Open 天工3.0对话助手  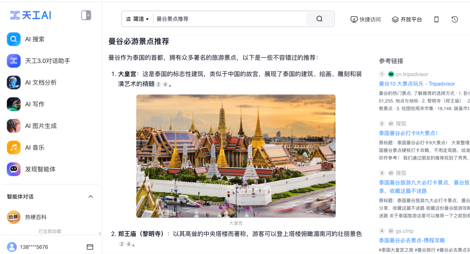[47, 61]
